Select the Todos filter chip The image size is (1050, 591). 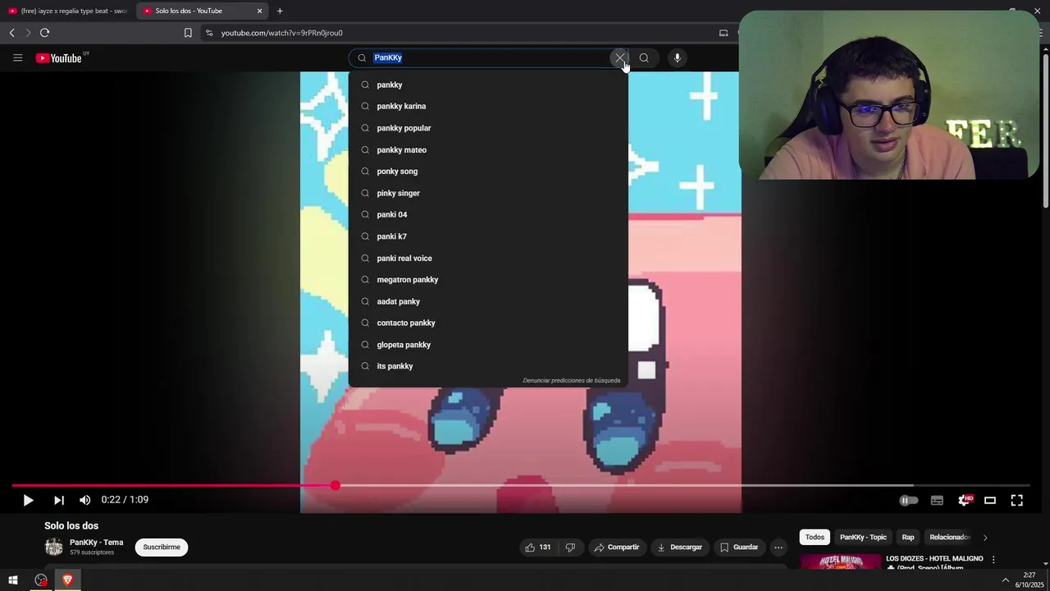click(x=815, y=537)
